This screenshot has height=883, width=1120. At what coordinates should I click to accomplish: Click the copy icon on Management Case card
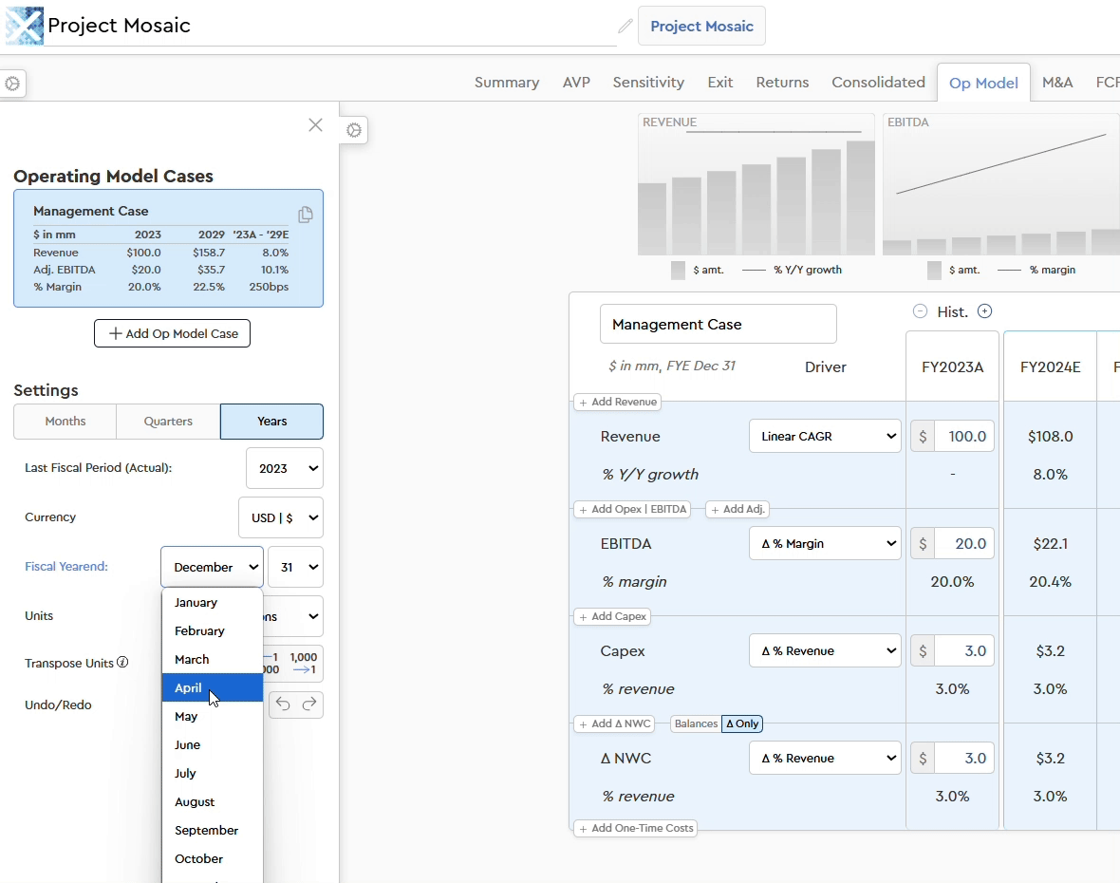click(x=305, y=215)
